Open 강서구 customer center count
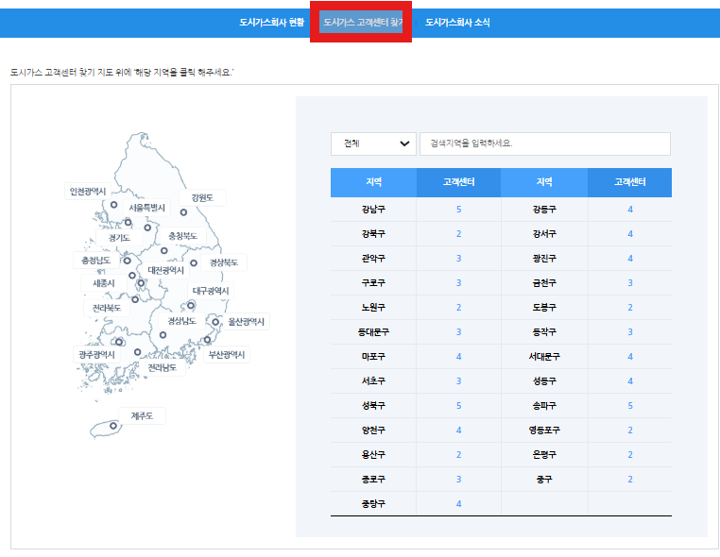The width and height of the screenshot is (720, 557). click(x=630, y=234)
